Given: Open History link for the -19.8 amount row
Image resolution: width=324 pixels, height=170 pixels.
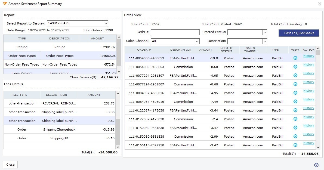Looking at the screenshot, I should [x=308, y=56].
